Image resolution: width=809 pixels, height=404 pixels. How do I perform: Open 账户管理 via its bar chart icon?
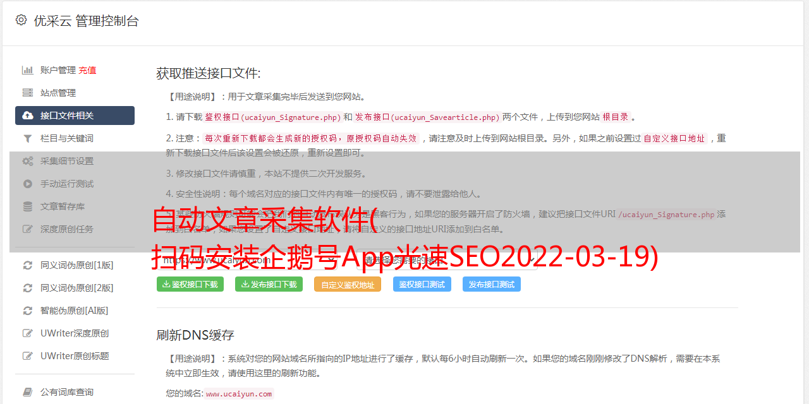point(28,70)
